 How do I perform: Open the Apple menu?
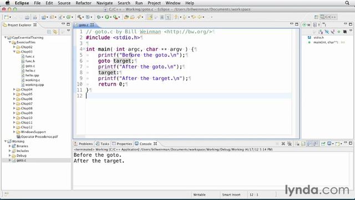tap(7, 3)
